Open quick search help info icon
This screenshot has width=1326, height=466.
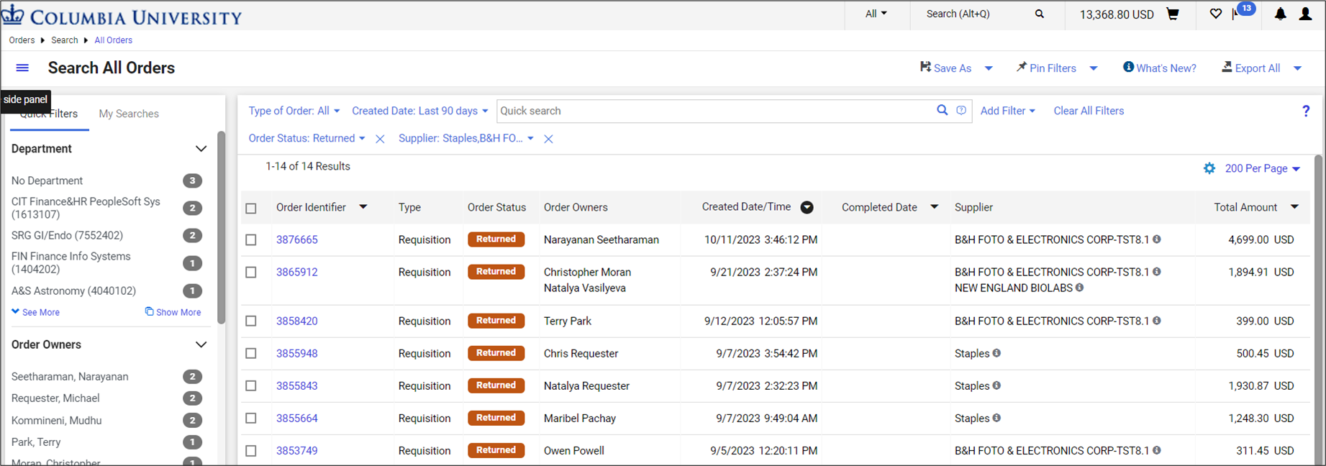[x=961, y=110]
